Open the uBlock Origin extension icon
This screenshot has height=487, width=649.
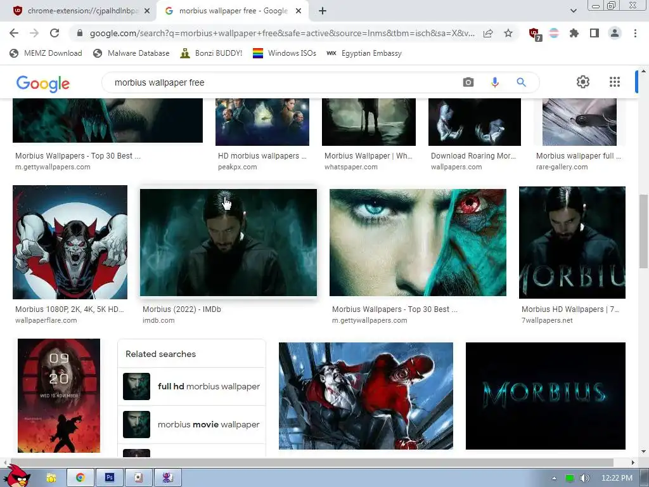(535, 34)
